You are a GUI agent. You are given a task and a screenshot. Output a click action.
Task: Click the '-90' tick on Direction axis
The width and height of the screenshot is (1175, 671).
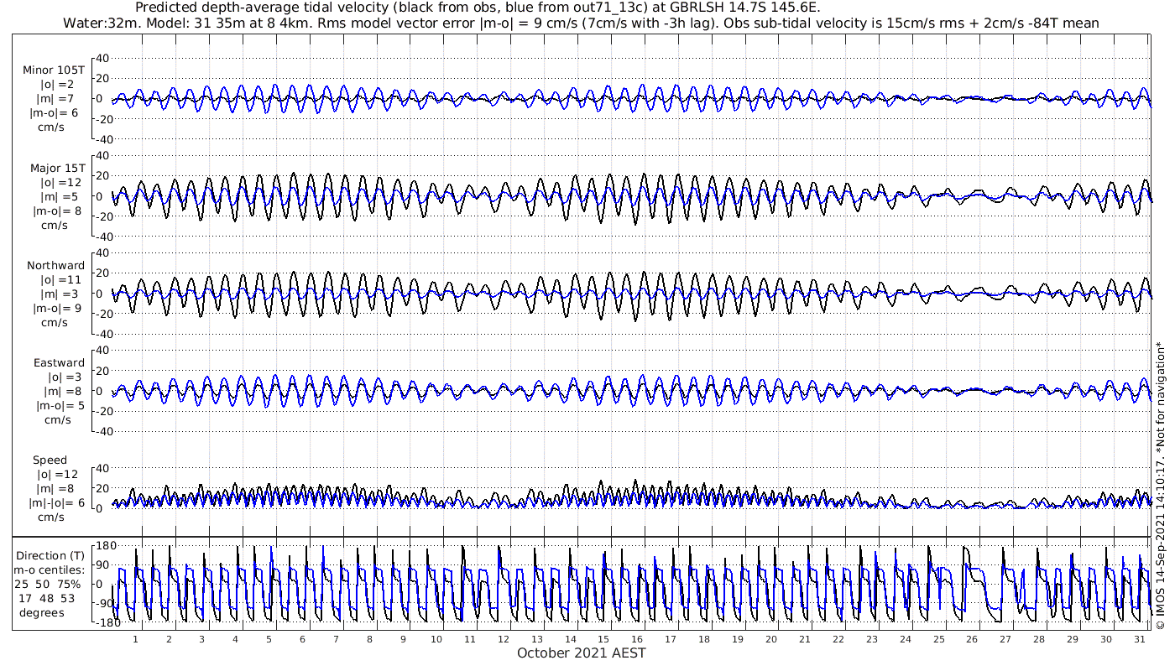tap(106, 604)
